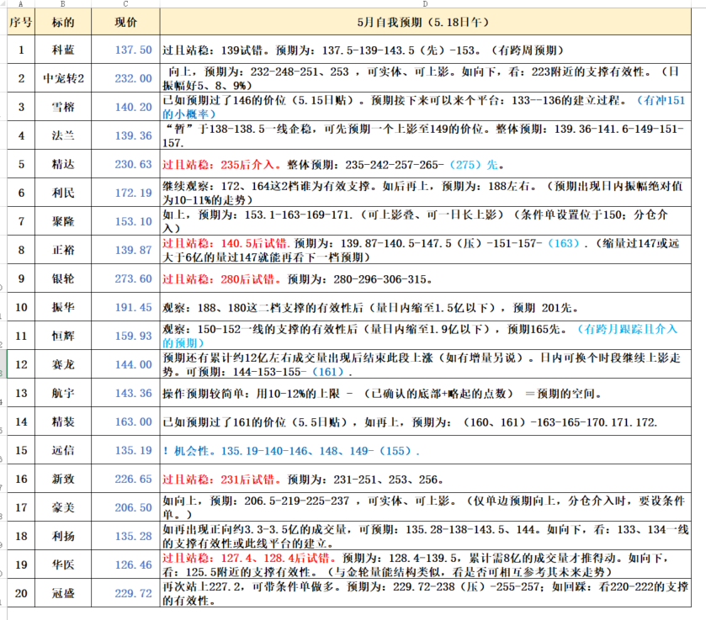Select serial number cell 20
The image size is (706, 620).
[21, 593]
